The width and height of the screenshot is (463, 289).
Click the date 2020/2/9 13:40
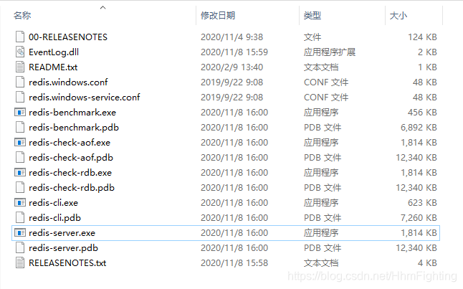[x=231, y=67]
